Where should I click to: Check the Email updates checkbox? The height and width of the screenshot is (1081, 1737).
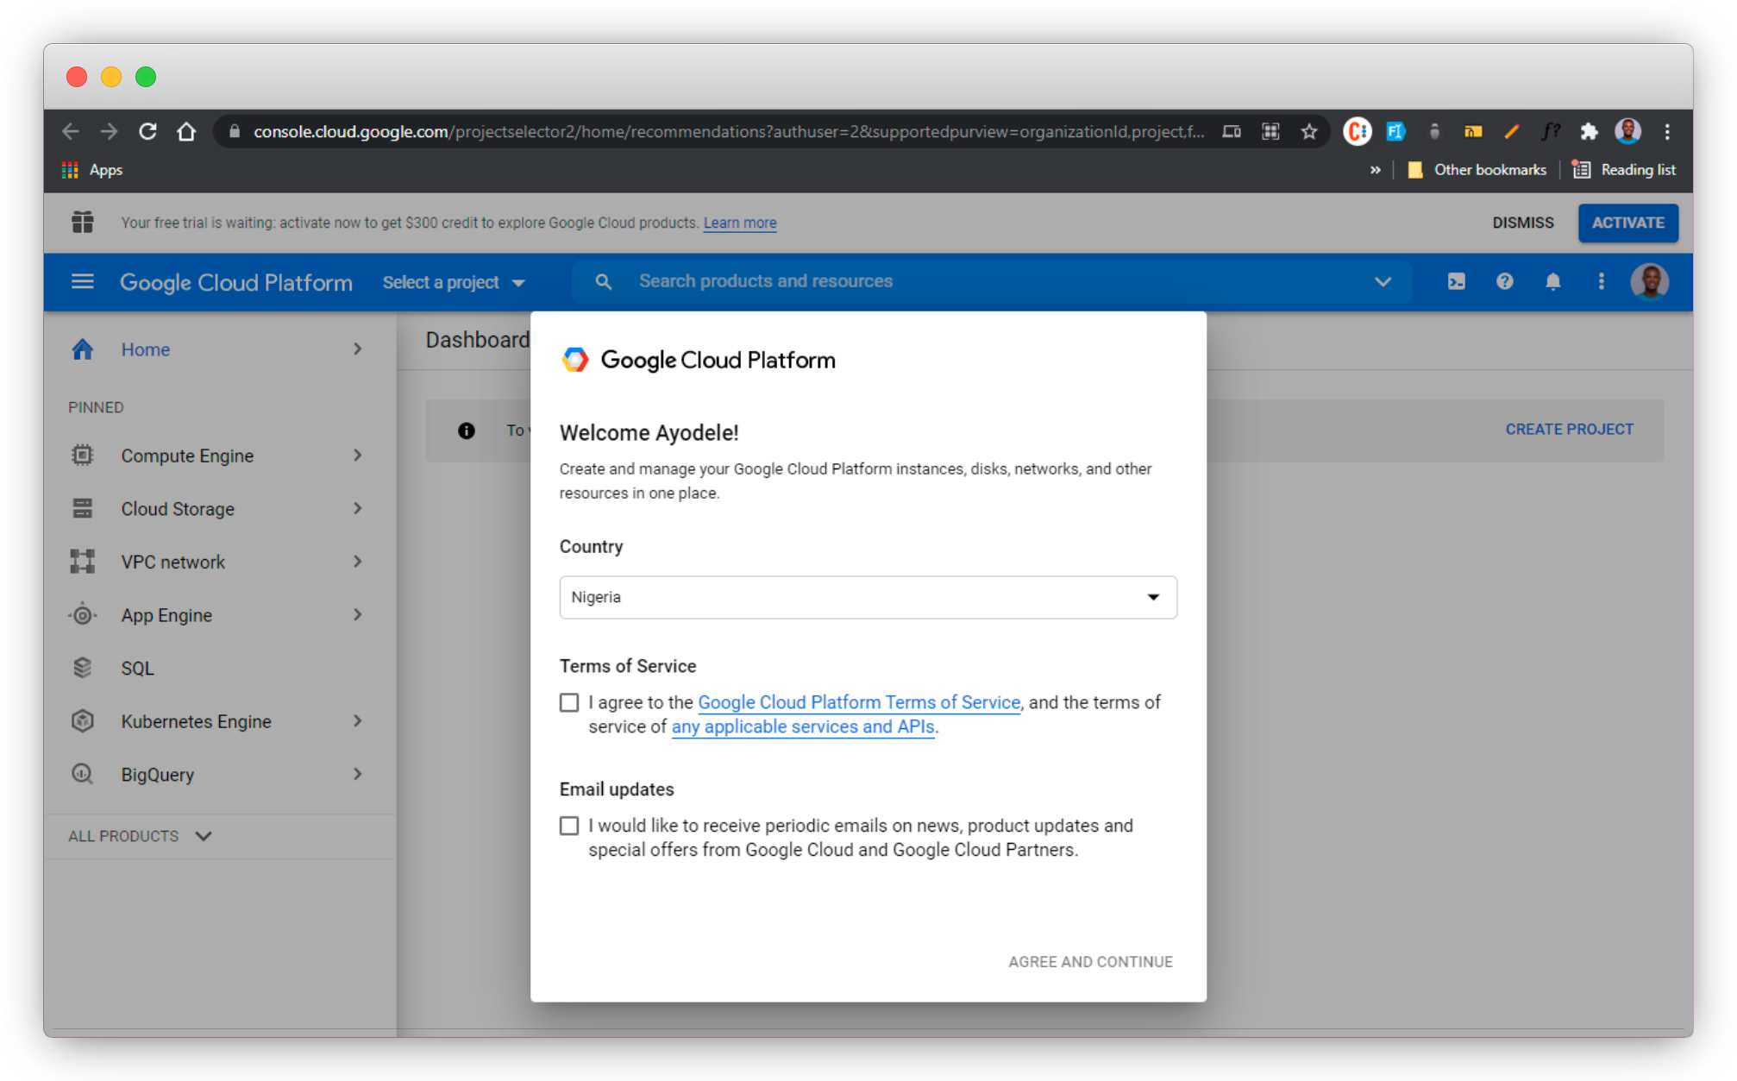point(569,826)
